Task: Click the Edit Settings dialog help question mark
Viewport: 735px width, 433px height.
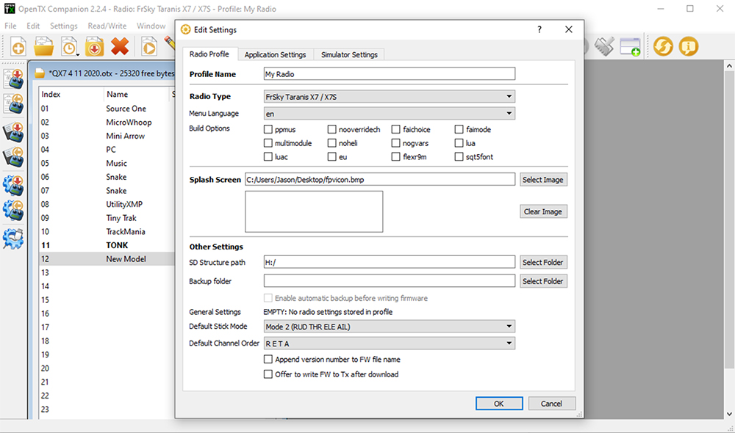Action: coord(539,29)
